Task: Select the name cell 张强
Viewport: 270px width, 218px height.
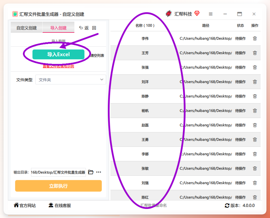Action: point(145,67)
